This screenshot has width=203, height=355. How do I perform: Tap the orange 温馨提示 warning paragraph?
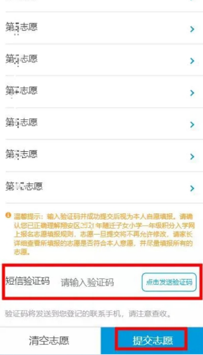104,234
